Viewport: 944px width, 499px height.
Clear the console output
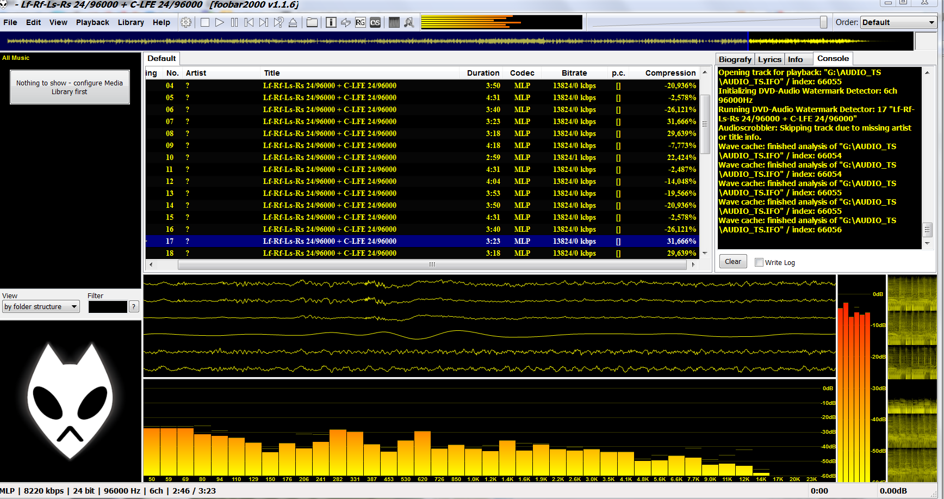point(732,262)
